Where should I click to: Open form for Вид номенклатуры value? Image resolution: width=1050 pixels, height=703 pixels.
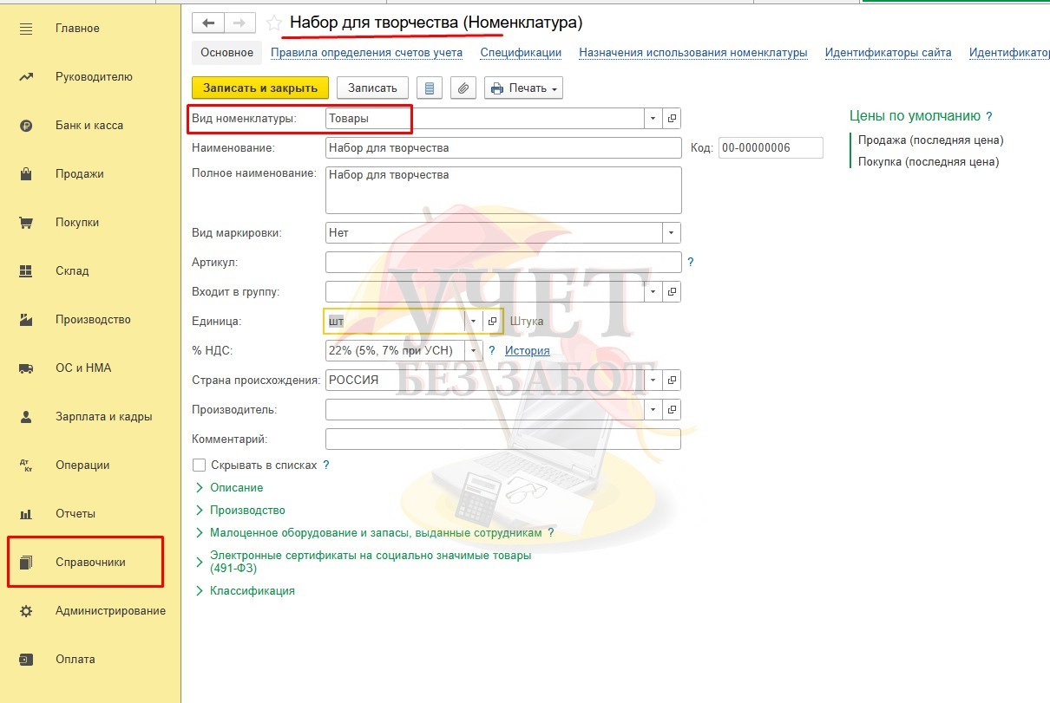coord(673,119)
